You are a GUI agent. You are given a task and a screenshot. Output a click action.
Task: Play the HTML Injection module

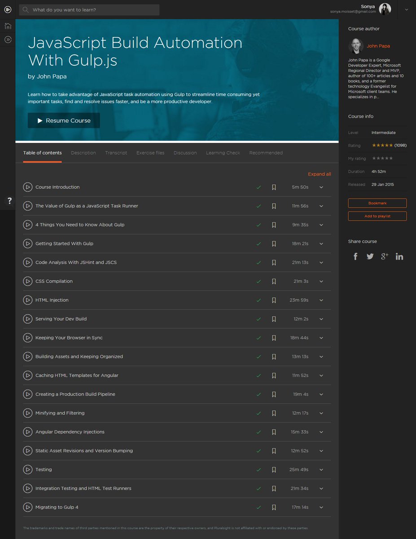click(28, 300)
